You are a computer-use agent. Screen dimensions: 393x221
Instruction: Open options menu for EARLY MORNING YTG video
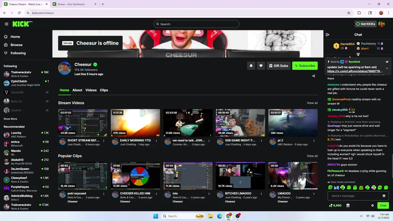coord(156,141)
